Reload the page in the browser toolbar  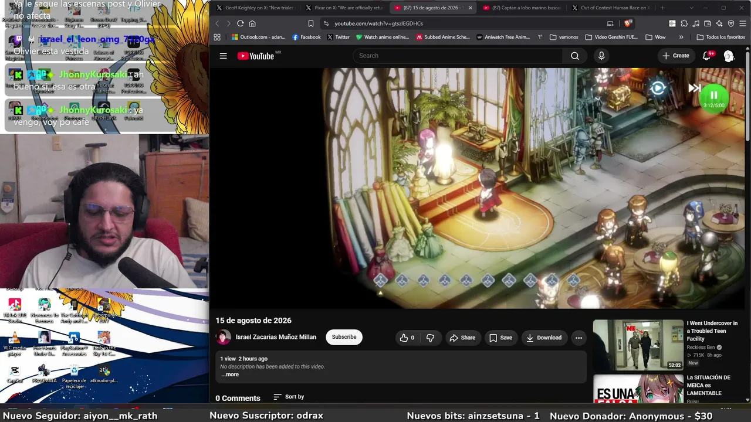pos(240,23)
